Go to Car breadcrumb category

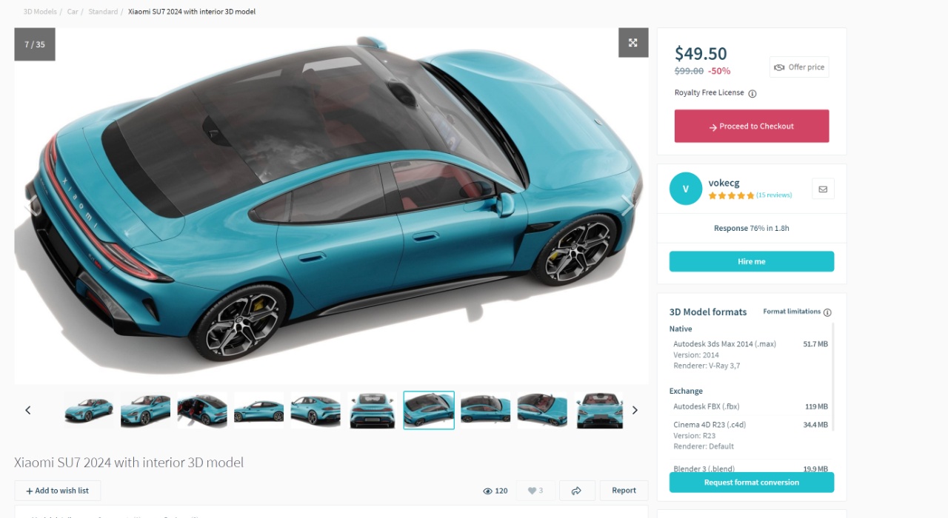click(73, 12)
